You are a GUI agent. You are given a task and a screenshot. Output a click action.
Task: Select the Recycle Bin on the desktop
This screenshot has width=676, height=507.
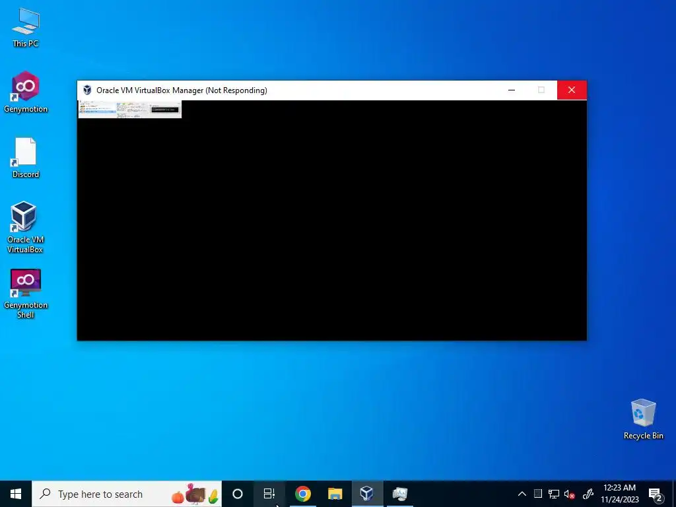tap(643, 419)
